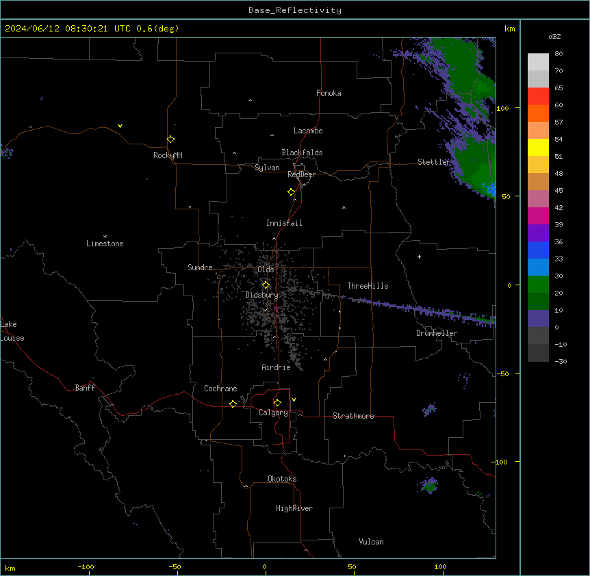Image resolution: width=590 pixels, height=576 pixels.
Task: Click the Stettler city label
Action: click(434, 162)
